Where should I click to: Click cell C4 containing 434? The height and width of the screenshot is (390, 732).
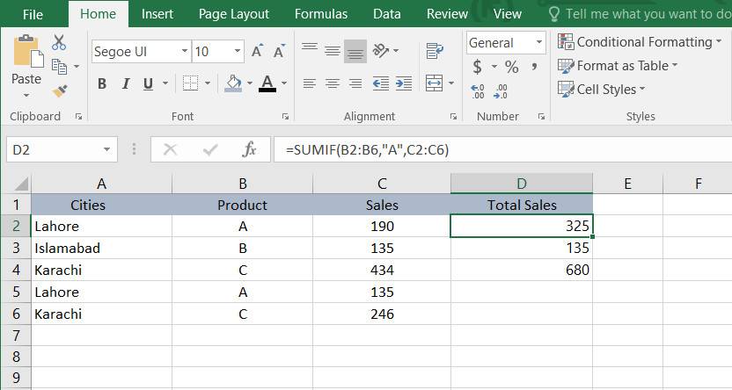coord(382,270)
